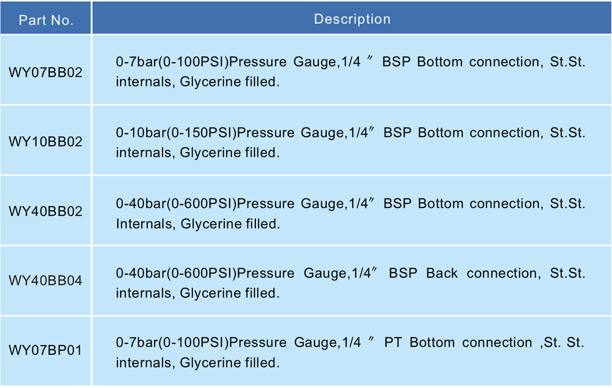
Task: Select part number WY10BB02
Action: pyautogui.click(x=45, y=142)
